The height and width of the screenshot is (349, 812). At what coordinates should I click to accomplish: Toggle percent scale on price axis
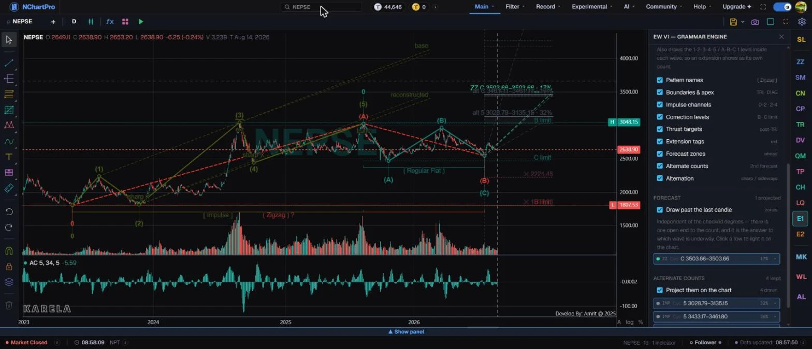[640, 322]
